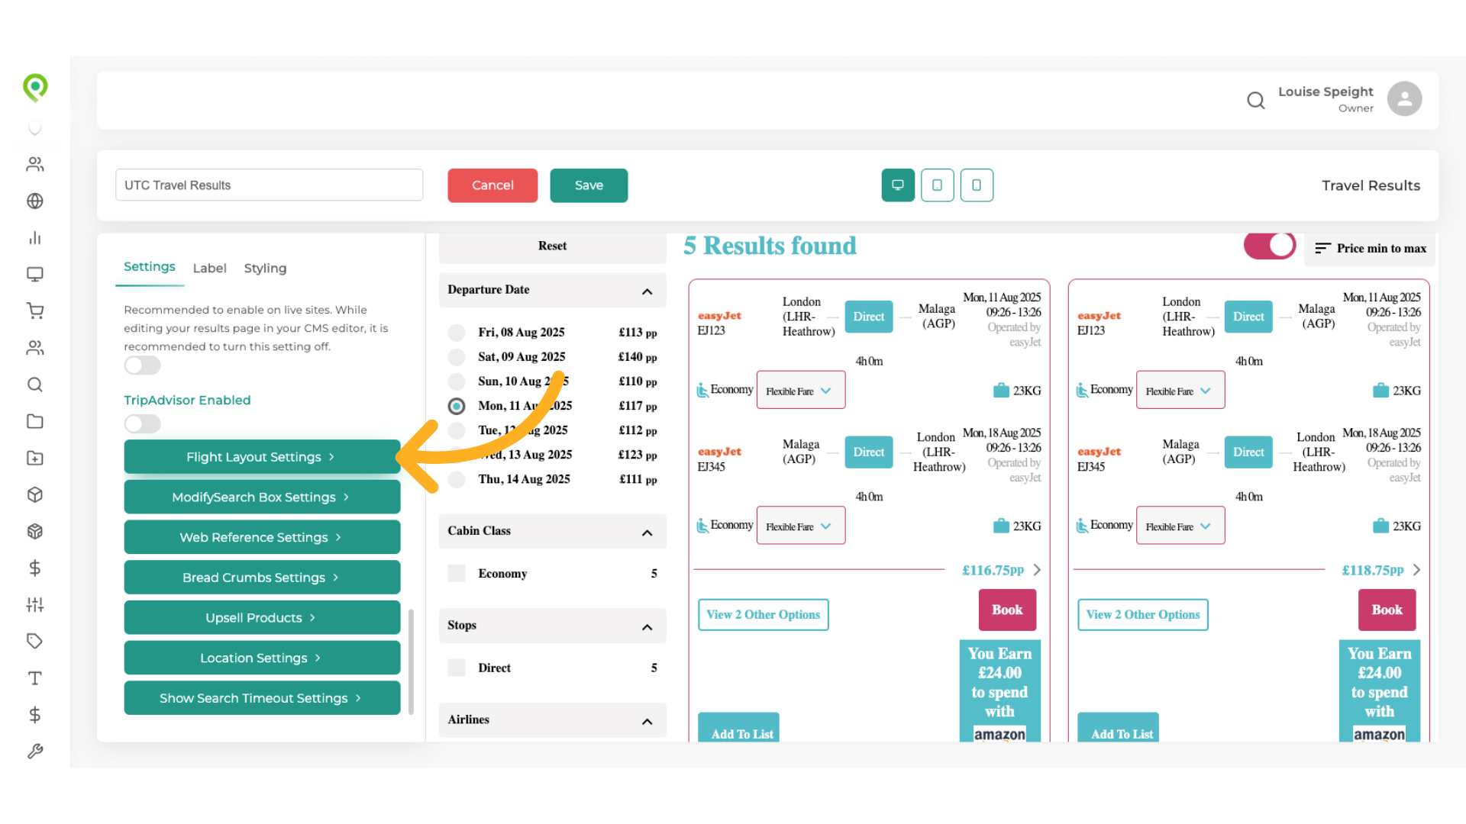Enable the TripAdvisor Enabled toggle
The height and width of the screenshot is (824, 1466).
(142, 423)
